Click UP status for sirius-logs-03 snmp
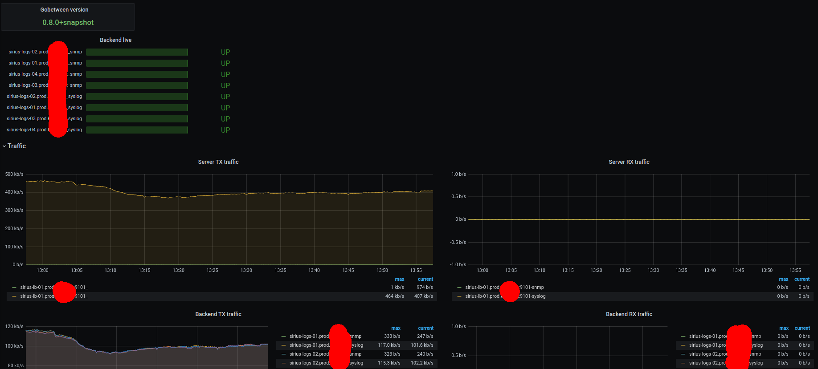The height and width of the screenshot is (369, 818). [225, 85]
